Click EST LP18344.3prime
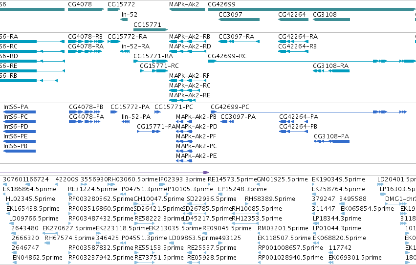 tap(315, 223)
